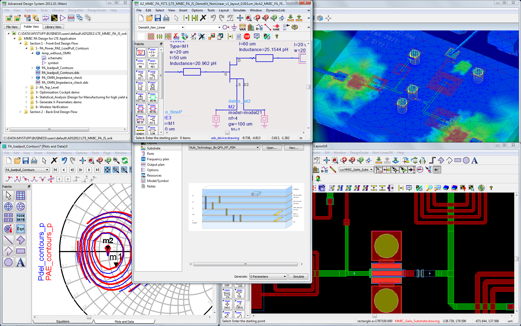
Task: Expand Section 2 - Back-End Design Flow
Action: point(21,112)
